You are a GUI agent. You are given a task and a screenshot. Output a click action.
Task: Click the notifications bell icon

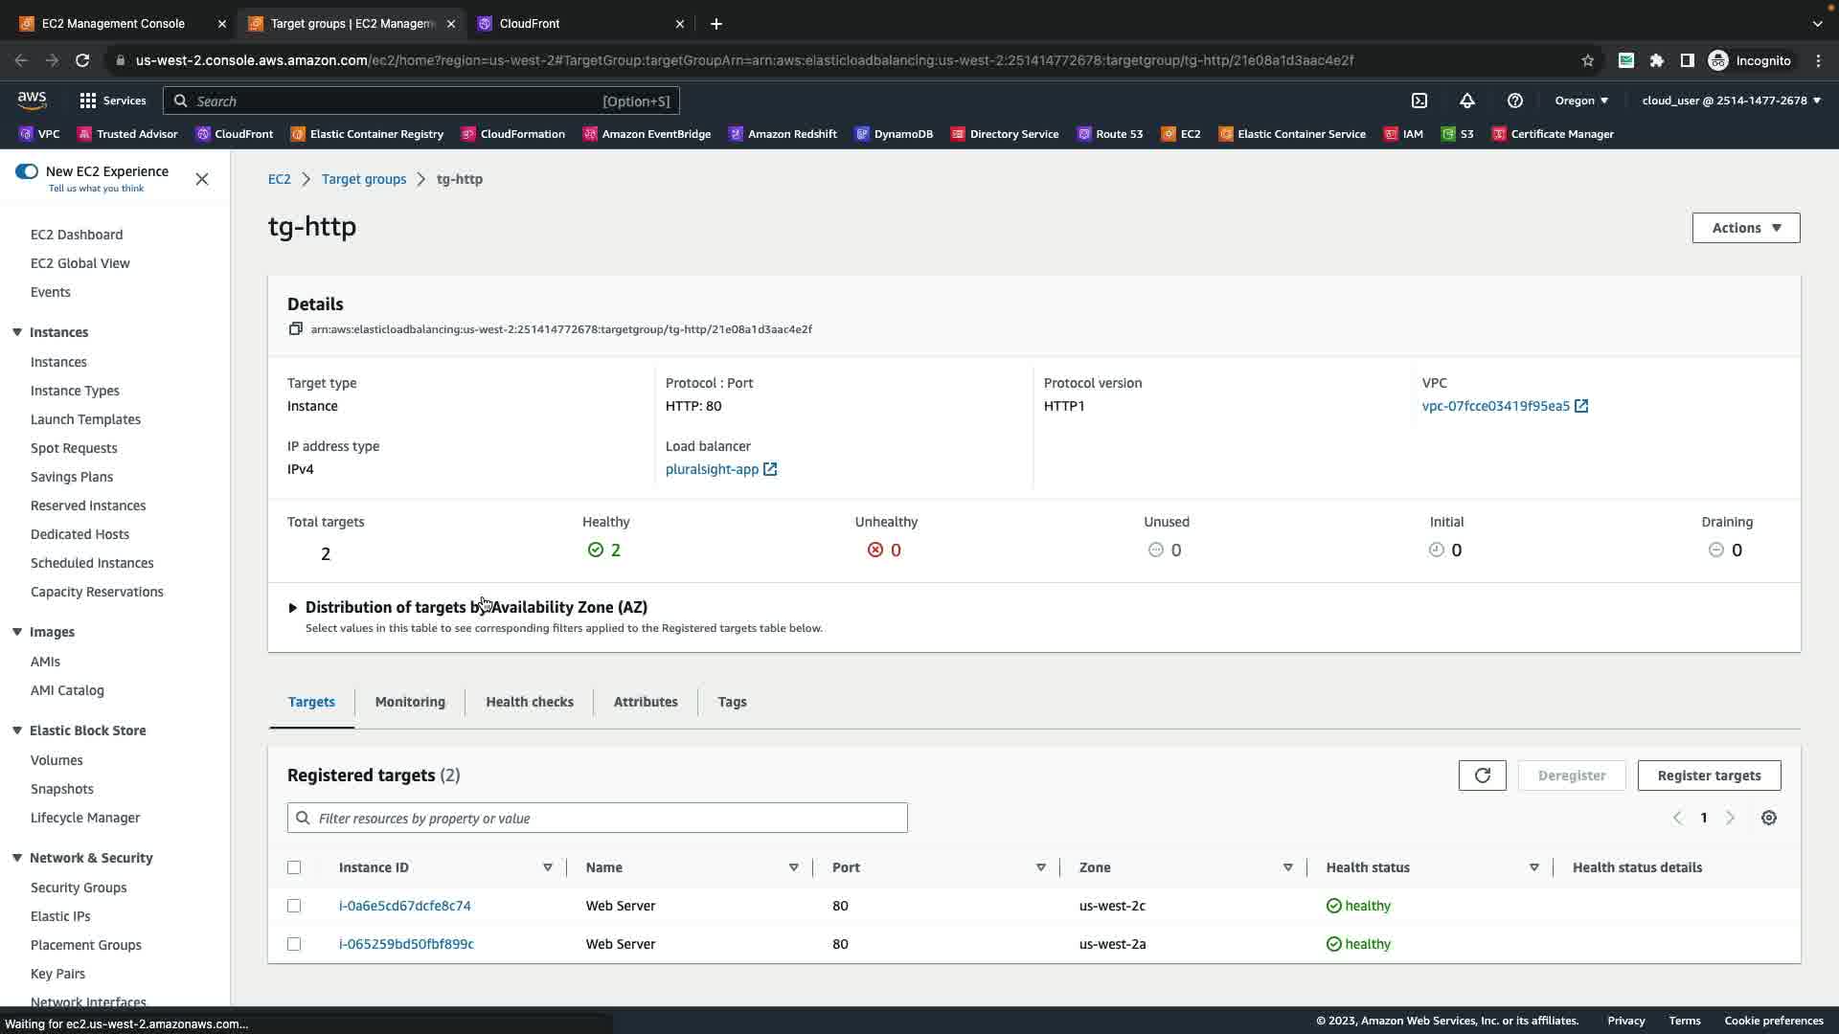coord(1466,101)
